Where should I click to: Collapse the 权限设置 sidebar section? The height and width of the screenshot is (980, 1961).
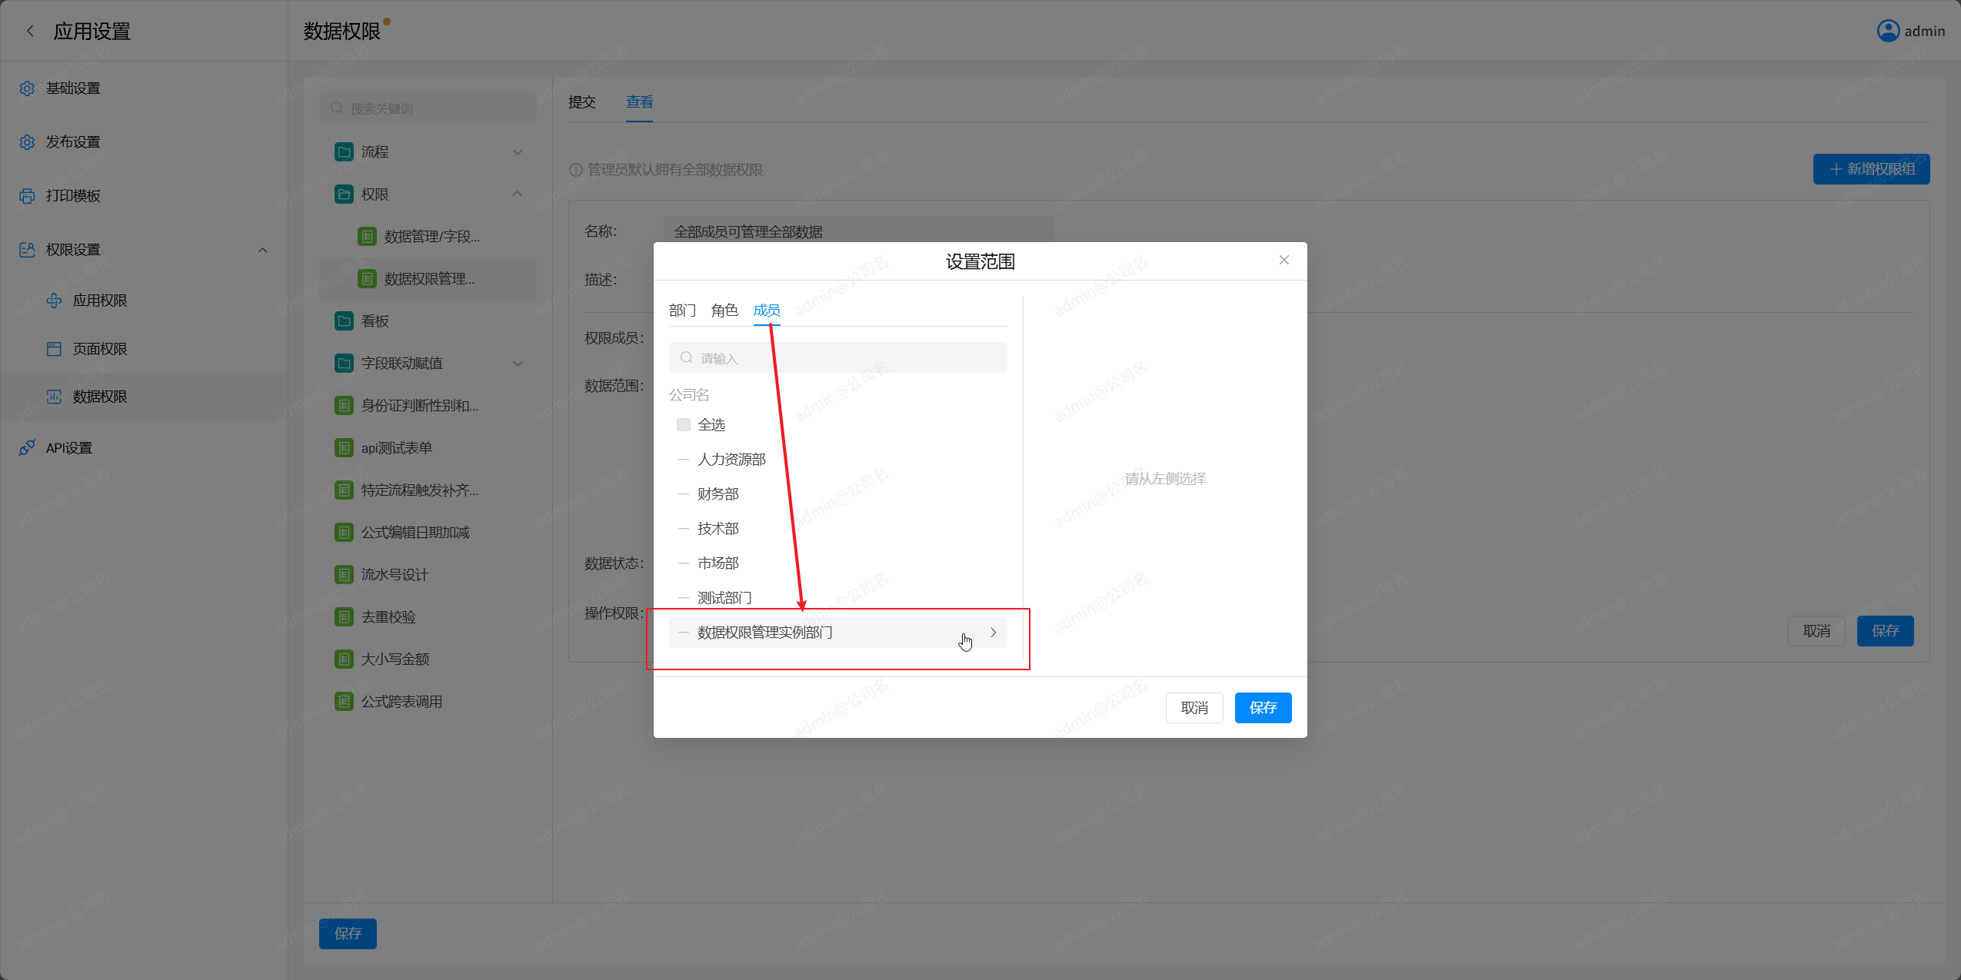[x=262, y=250]
